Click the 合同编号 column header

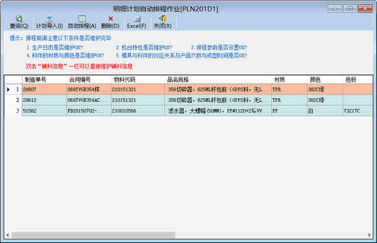pyautogui.click(x=89, y=79)
